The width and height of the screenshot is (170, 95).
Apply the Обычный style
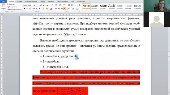click(86, 7)
